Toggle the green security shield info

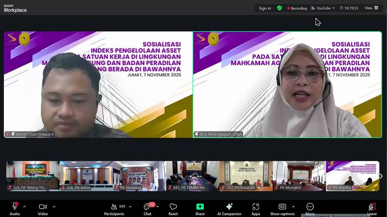click(279, 8)
